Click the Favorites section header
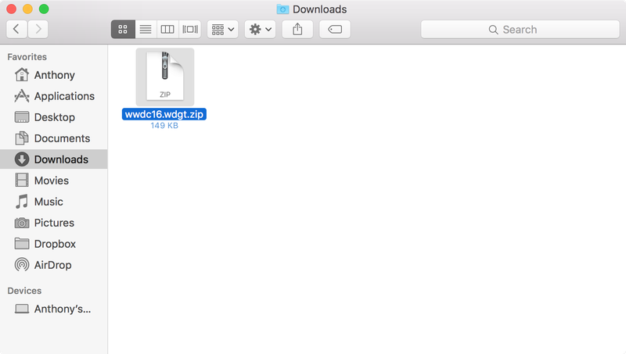The width and height of the screenshot is (626, 354). (x=27, y=57)
